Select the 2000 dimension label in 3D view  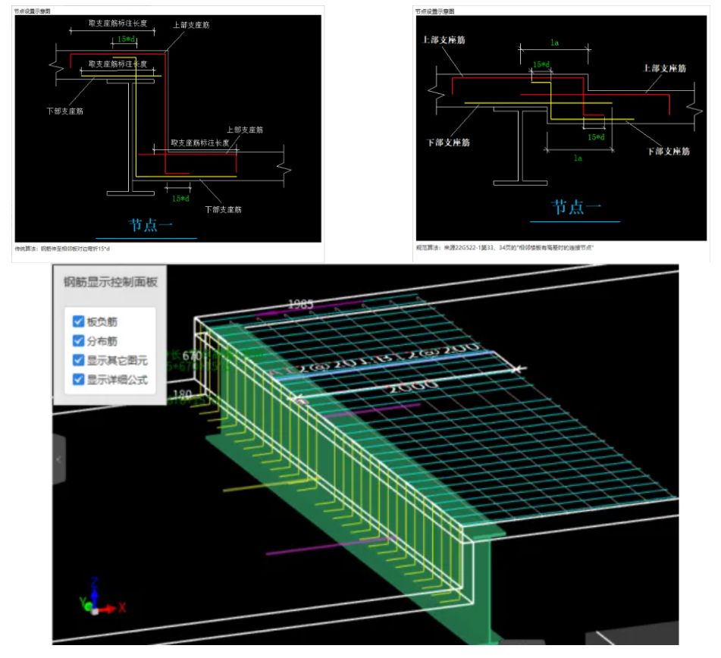410,386
